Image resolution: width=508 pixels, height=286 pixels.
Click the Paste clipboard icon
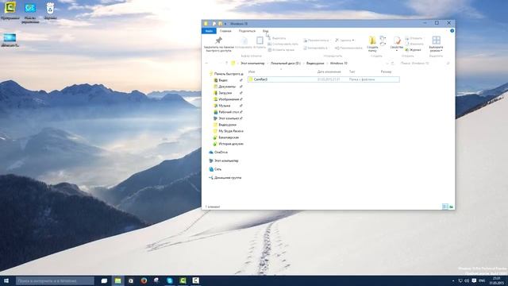260,41
